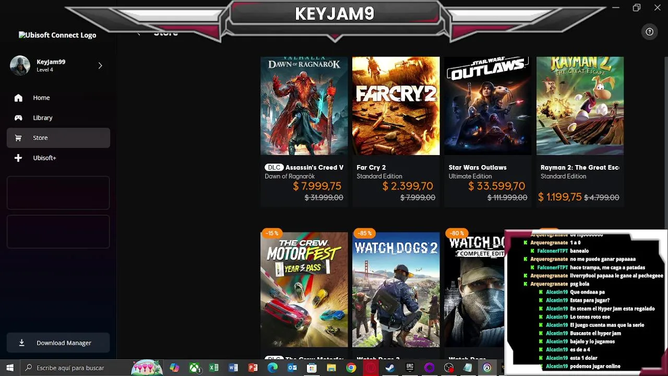Click the DLC tag on Assassin's Creed

pyautogui.click(x=274, y=168)
